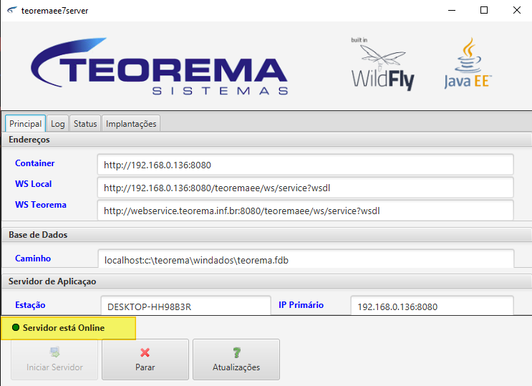Click the Caminho database path field
532x386 pixels.
point(306,259)
